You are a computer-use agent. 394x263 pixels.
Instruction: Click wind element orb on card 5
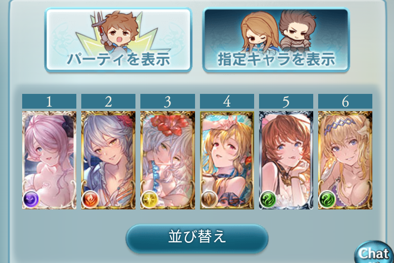click(x=268, y=199)
